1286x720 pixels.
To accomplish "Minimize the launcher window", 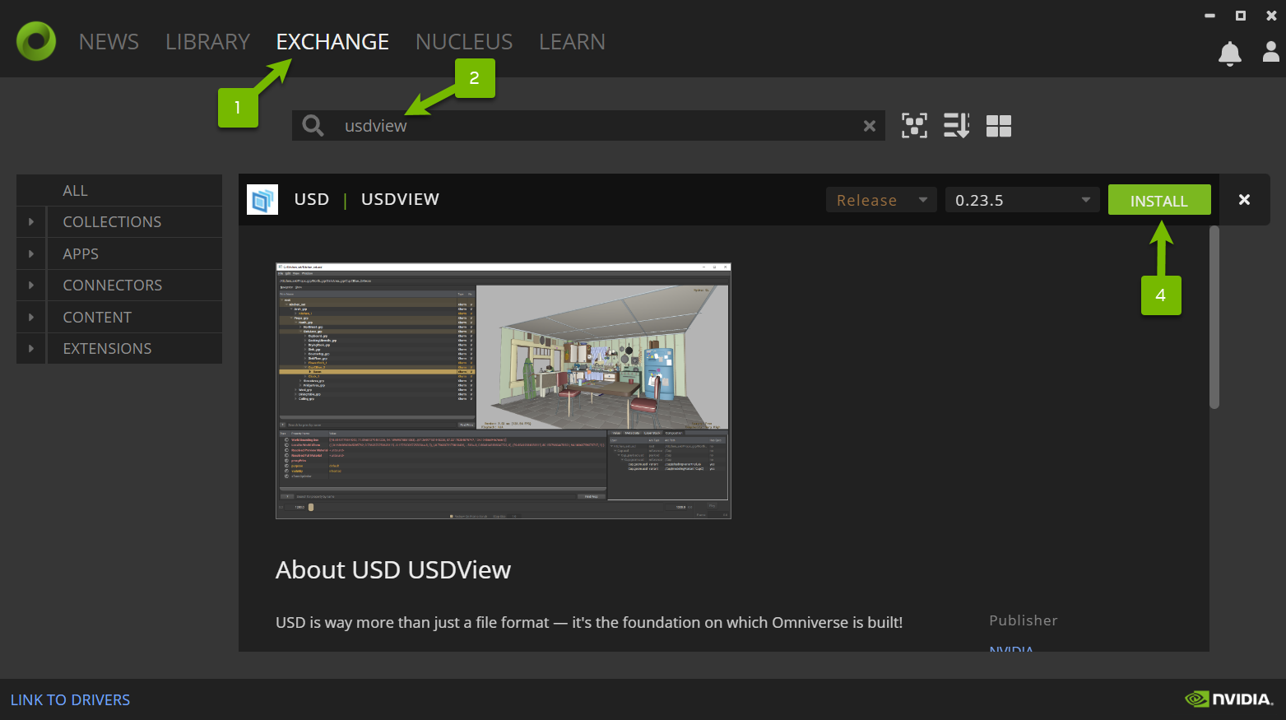I will (x=1209, y=16).
